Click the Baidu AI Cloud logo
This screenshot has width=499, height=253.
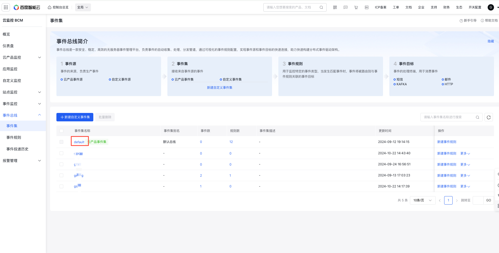27,7
